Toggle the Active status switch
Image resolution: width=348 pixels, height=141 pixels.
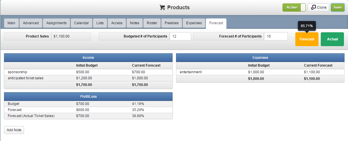(294, 7)
